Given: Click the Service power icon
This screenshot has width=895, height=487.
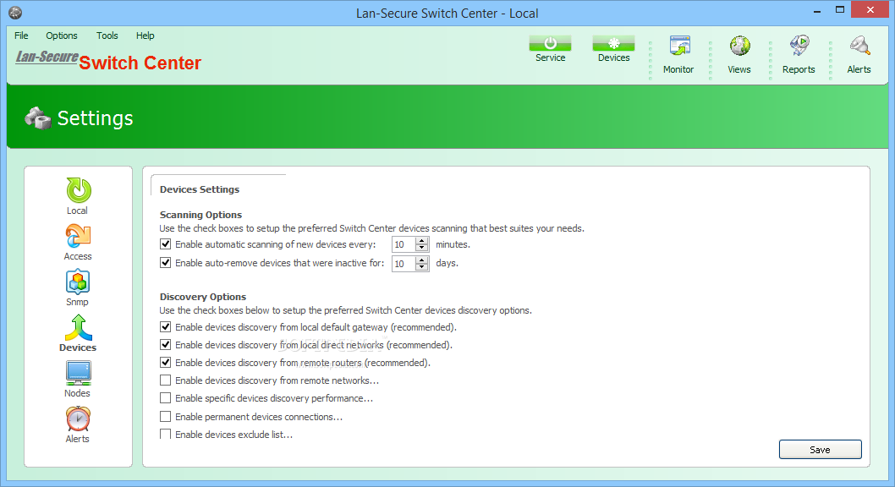Looking at the screenshot, I should pyautogui.click(x=550, y=43).
